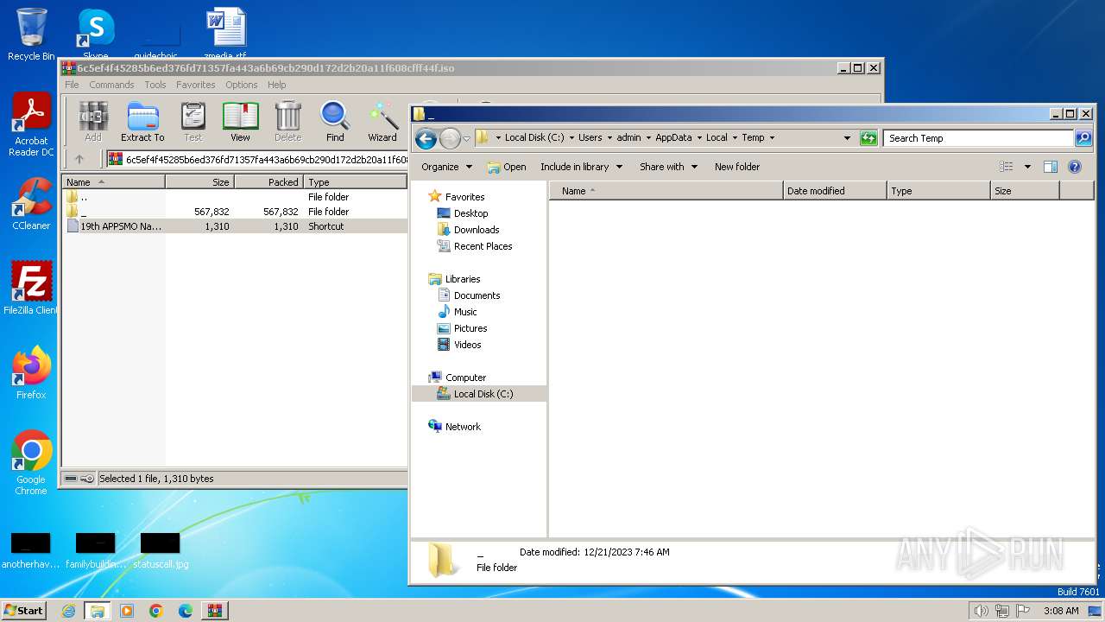Open Explorer help icon
1105x622 pixels.
(1075, 167)
